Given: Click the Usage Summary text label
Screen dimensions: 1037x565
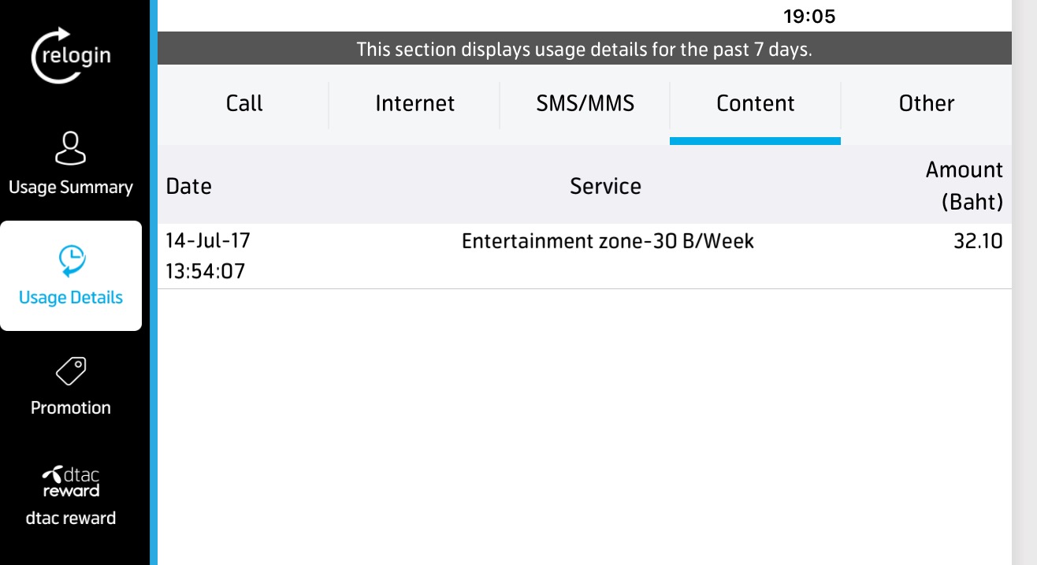Looking at the screenshot, I should [71, 188].
